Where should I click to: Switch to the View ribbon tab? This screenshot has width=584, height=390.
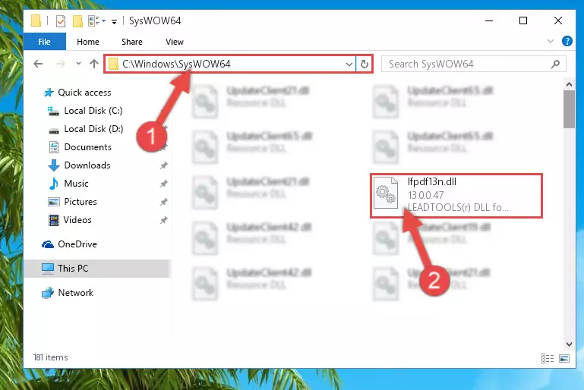175,42
